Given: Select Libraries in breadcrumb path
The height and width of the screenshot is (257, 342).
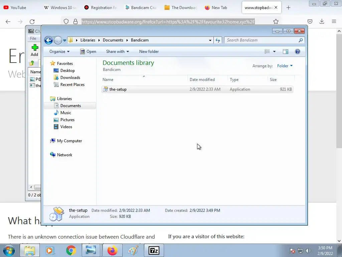Looking at the screenshot, I should point(88,40).
